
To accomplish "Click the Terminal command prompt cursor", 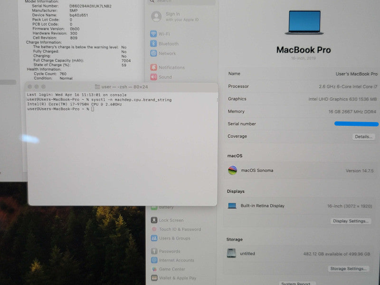I will point(93,109).
